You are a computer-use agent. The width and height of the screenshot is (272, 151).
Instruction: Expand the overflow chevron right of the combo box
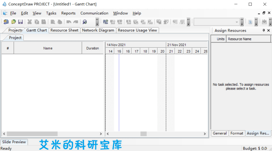click(242, 22)
